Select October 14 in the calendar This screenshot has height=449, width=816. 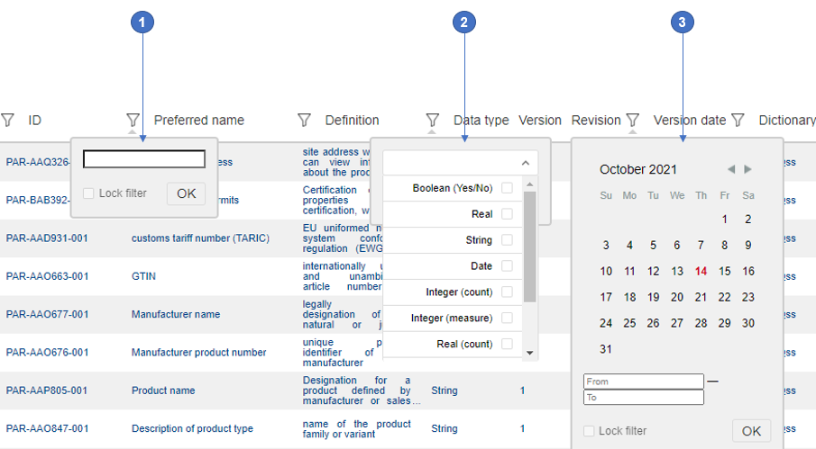pyautogui.click(x=701, y=271)
